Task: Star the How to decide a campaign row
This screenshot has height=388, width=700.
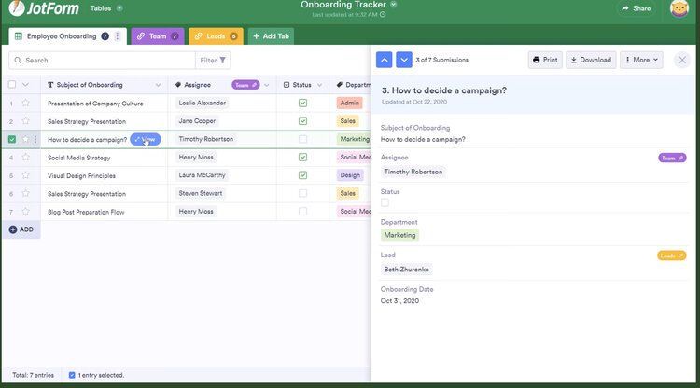Action: 26,139
